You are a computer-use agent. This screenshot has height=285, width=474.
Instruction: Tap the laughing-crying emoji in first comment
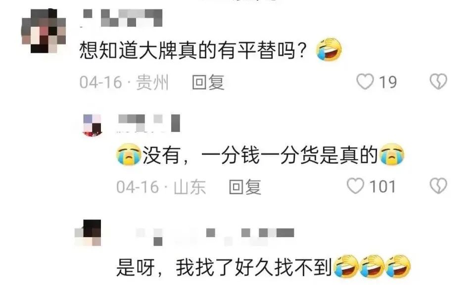pos(329,49)
